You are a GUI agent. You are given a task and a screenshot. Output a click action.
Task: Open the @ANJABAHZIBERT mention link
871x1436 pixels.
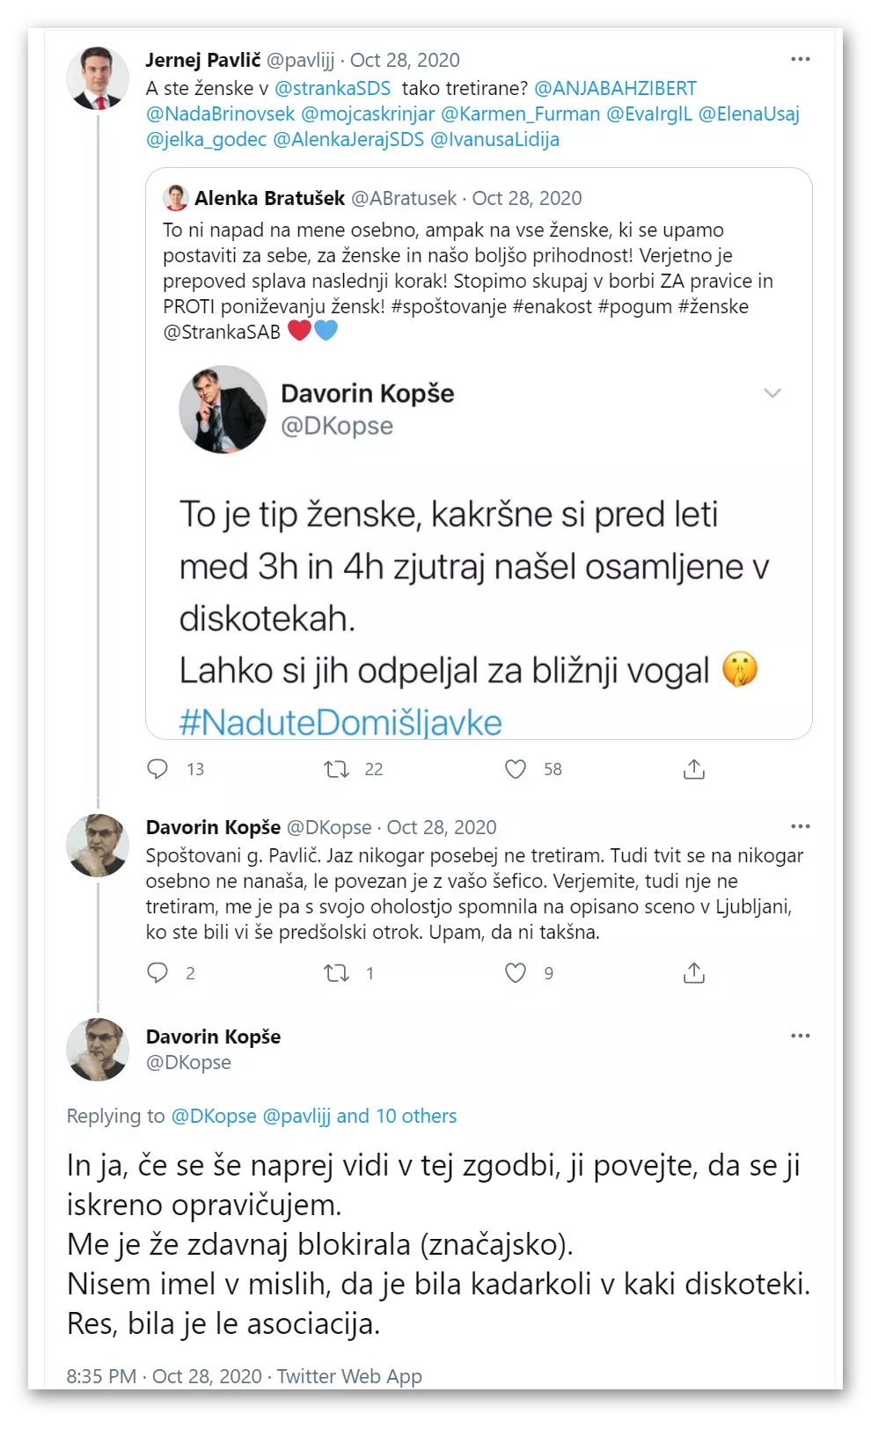pos(615,88)
